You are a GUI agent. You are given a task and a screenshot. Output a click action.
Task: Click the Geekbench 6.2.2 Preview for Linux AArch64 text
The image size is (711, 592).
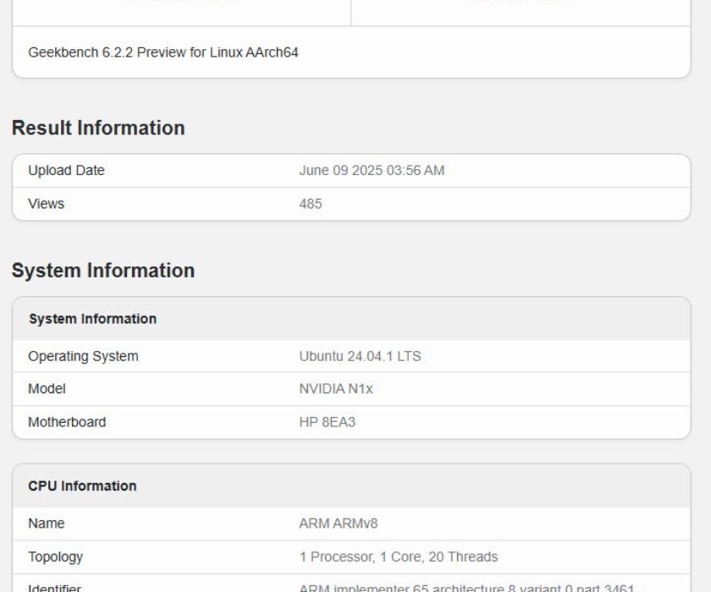pos(163,52)
